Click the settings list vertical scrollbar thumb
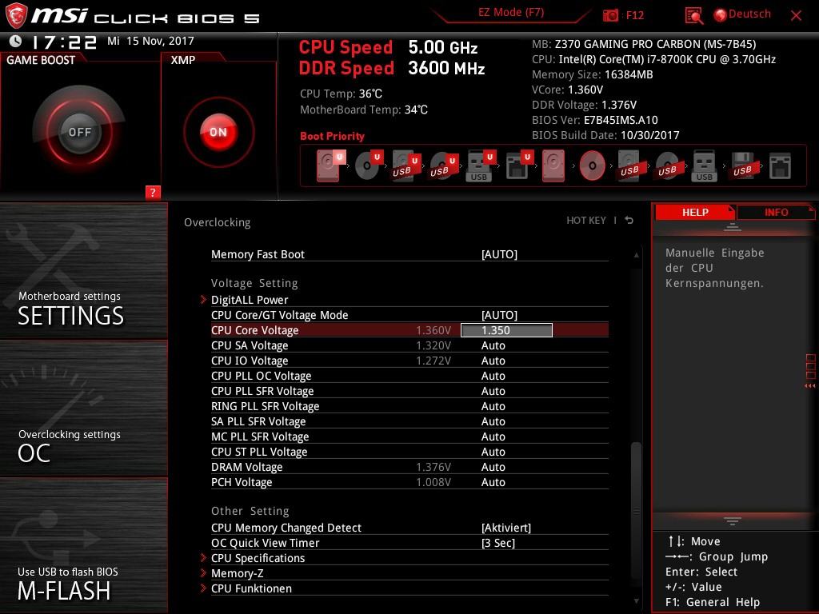The image size is (819, 614). tap(636, 509)
